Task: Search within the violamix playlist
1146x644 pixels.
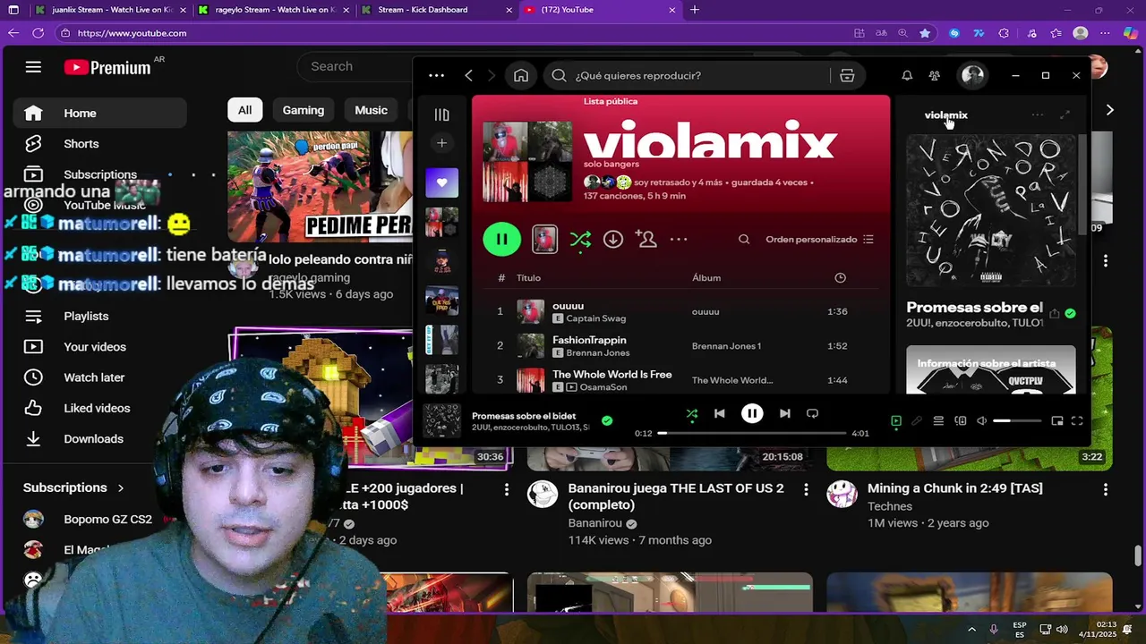Action: tap(744, 239)
